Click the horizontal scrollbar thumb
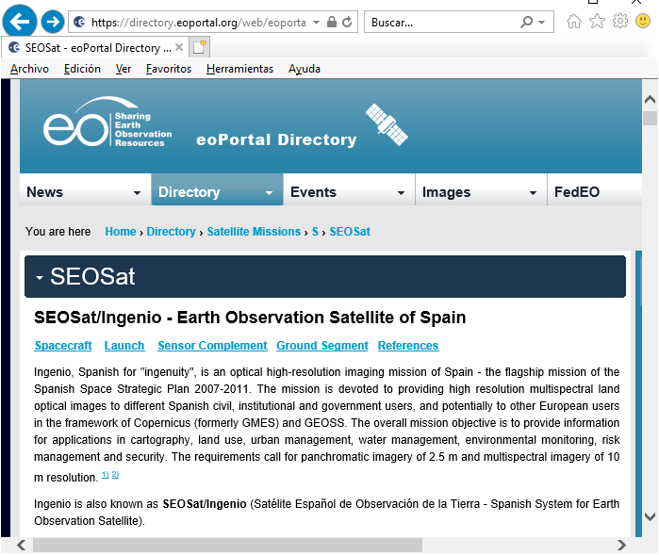The image size is (659, 555). click(227, 546)
